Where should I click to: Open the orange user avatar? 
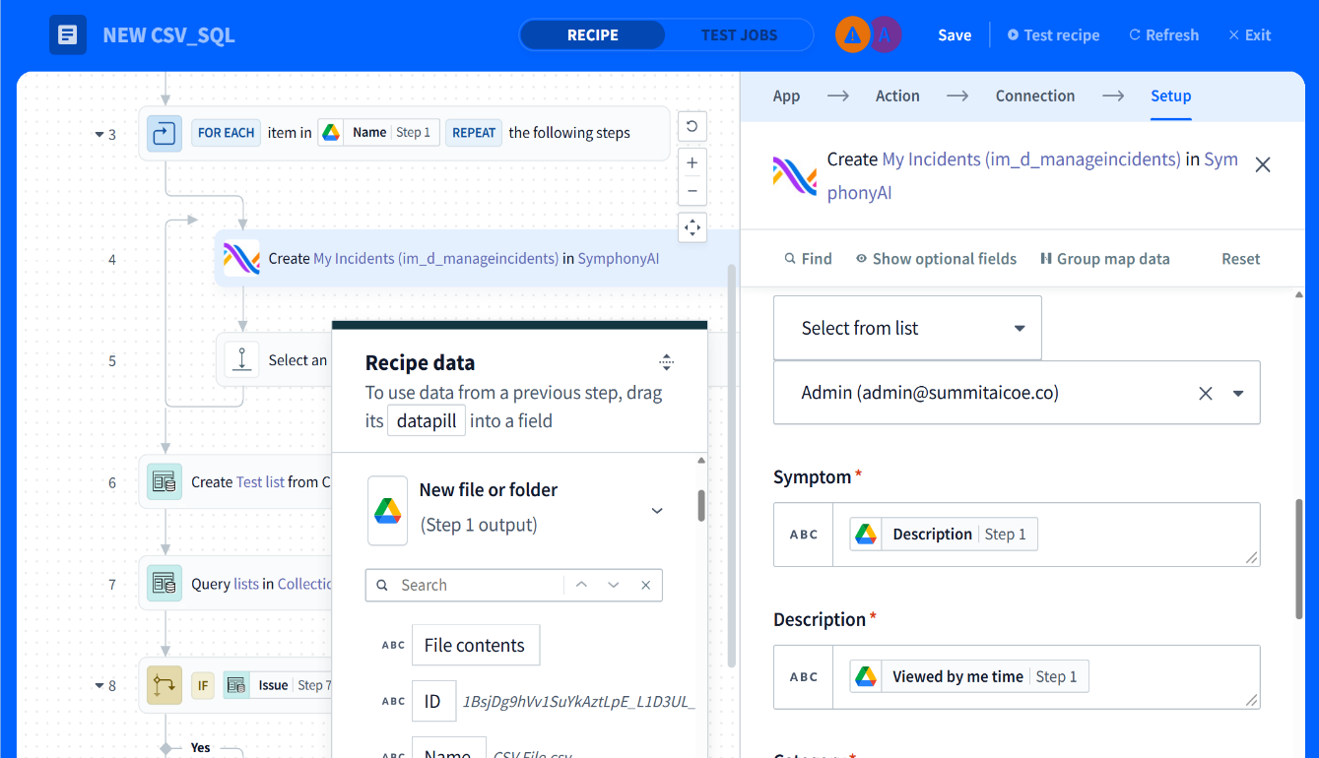pos(853,35)
